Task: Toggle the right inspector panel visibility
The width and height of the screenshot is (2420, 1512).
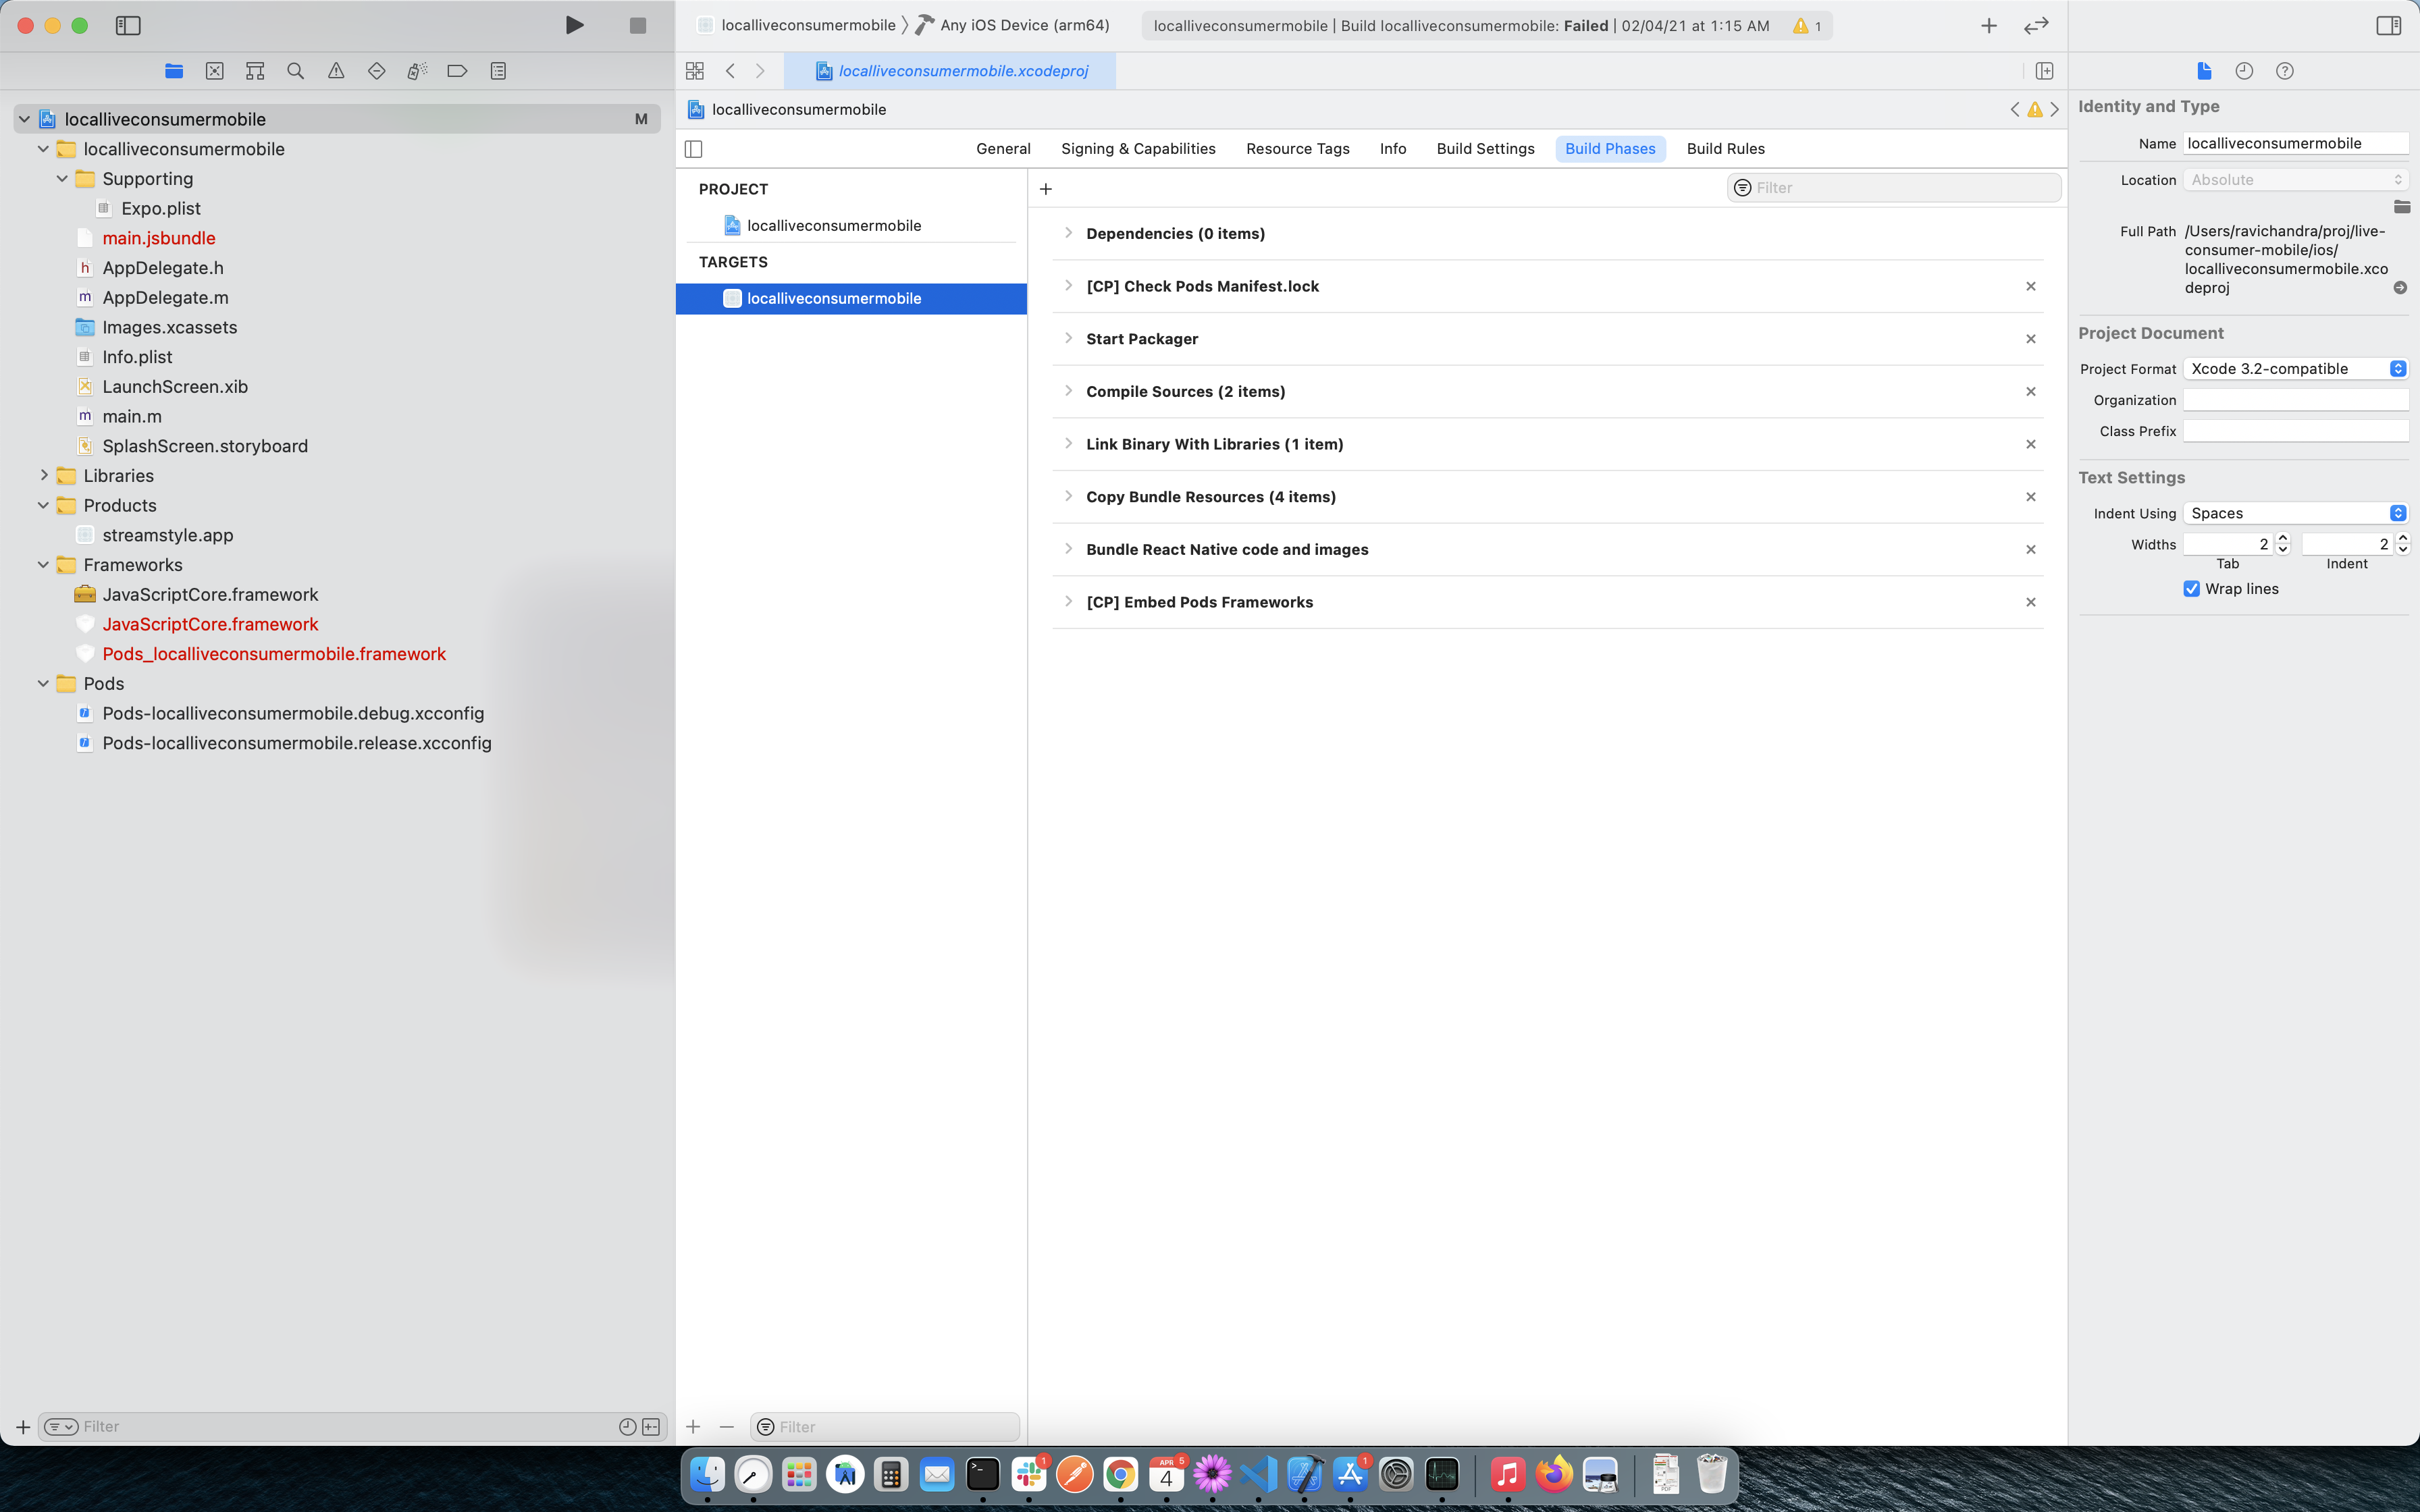Action: pos(2390,25)
